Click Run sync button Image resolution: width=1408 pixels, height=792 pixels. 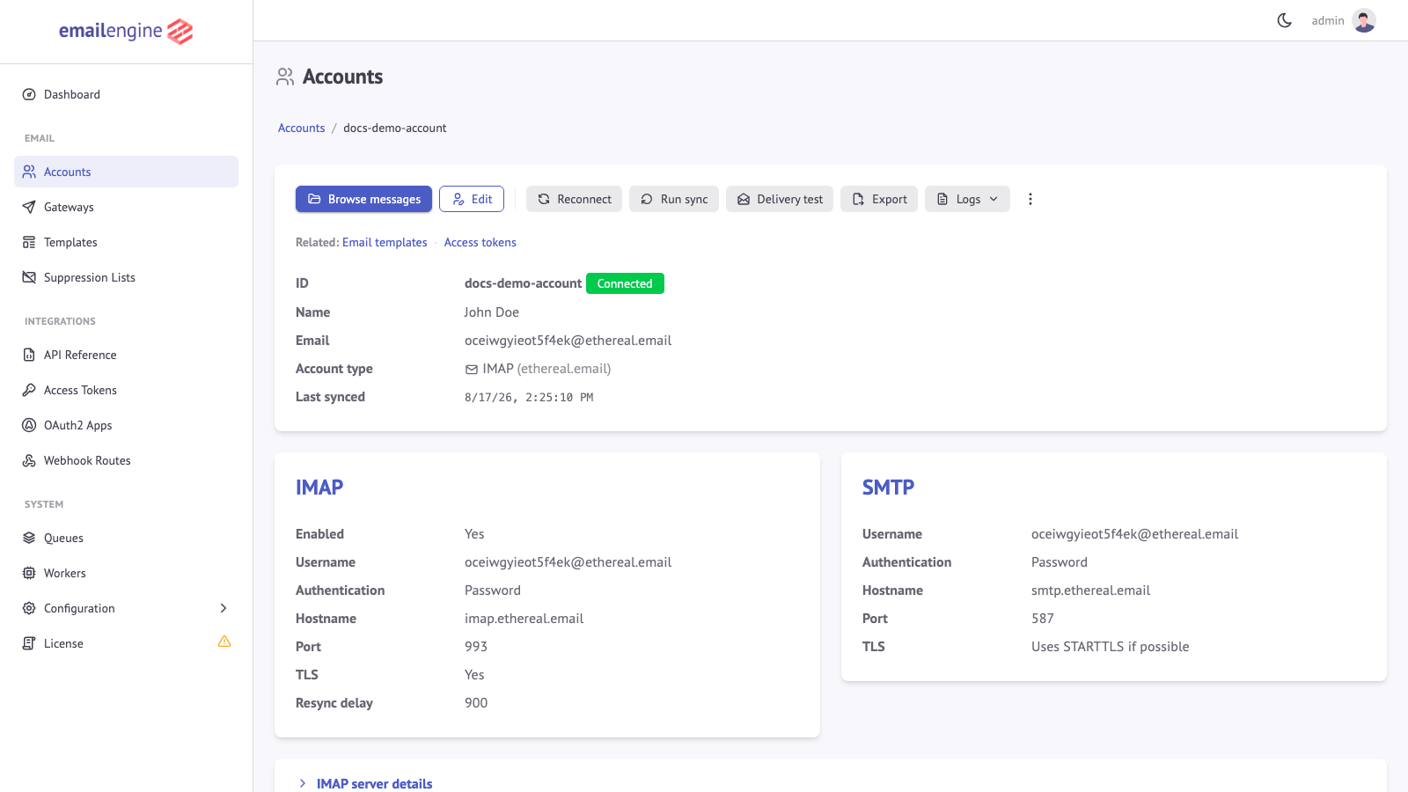click(x=674, y=199)
